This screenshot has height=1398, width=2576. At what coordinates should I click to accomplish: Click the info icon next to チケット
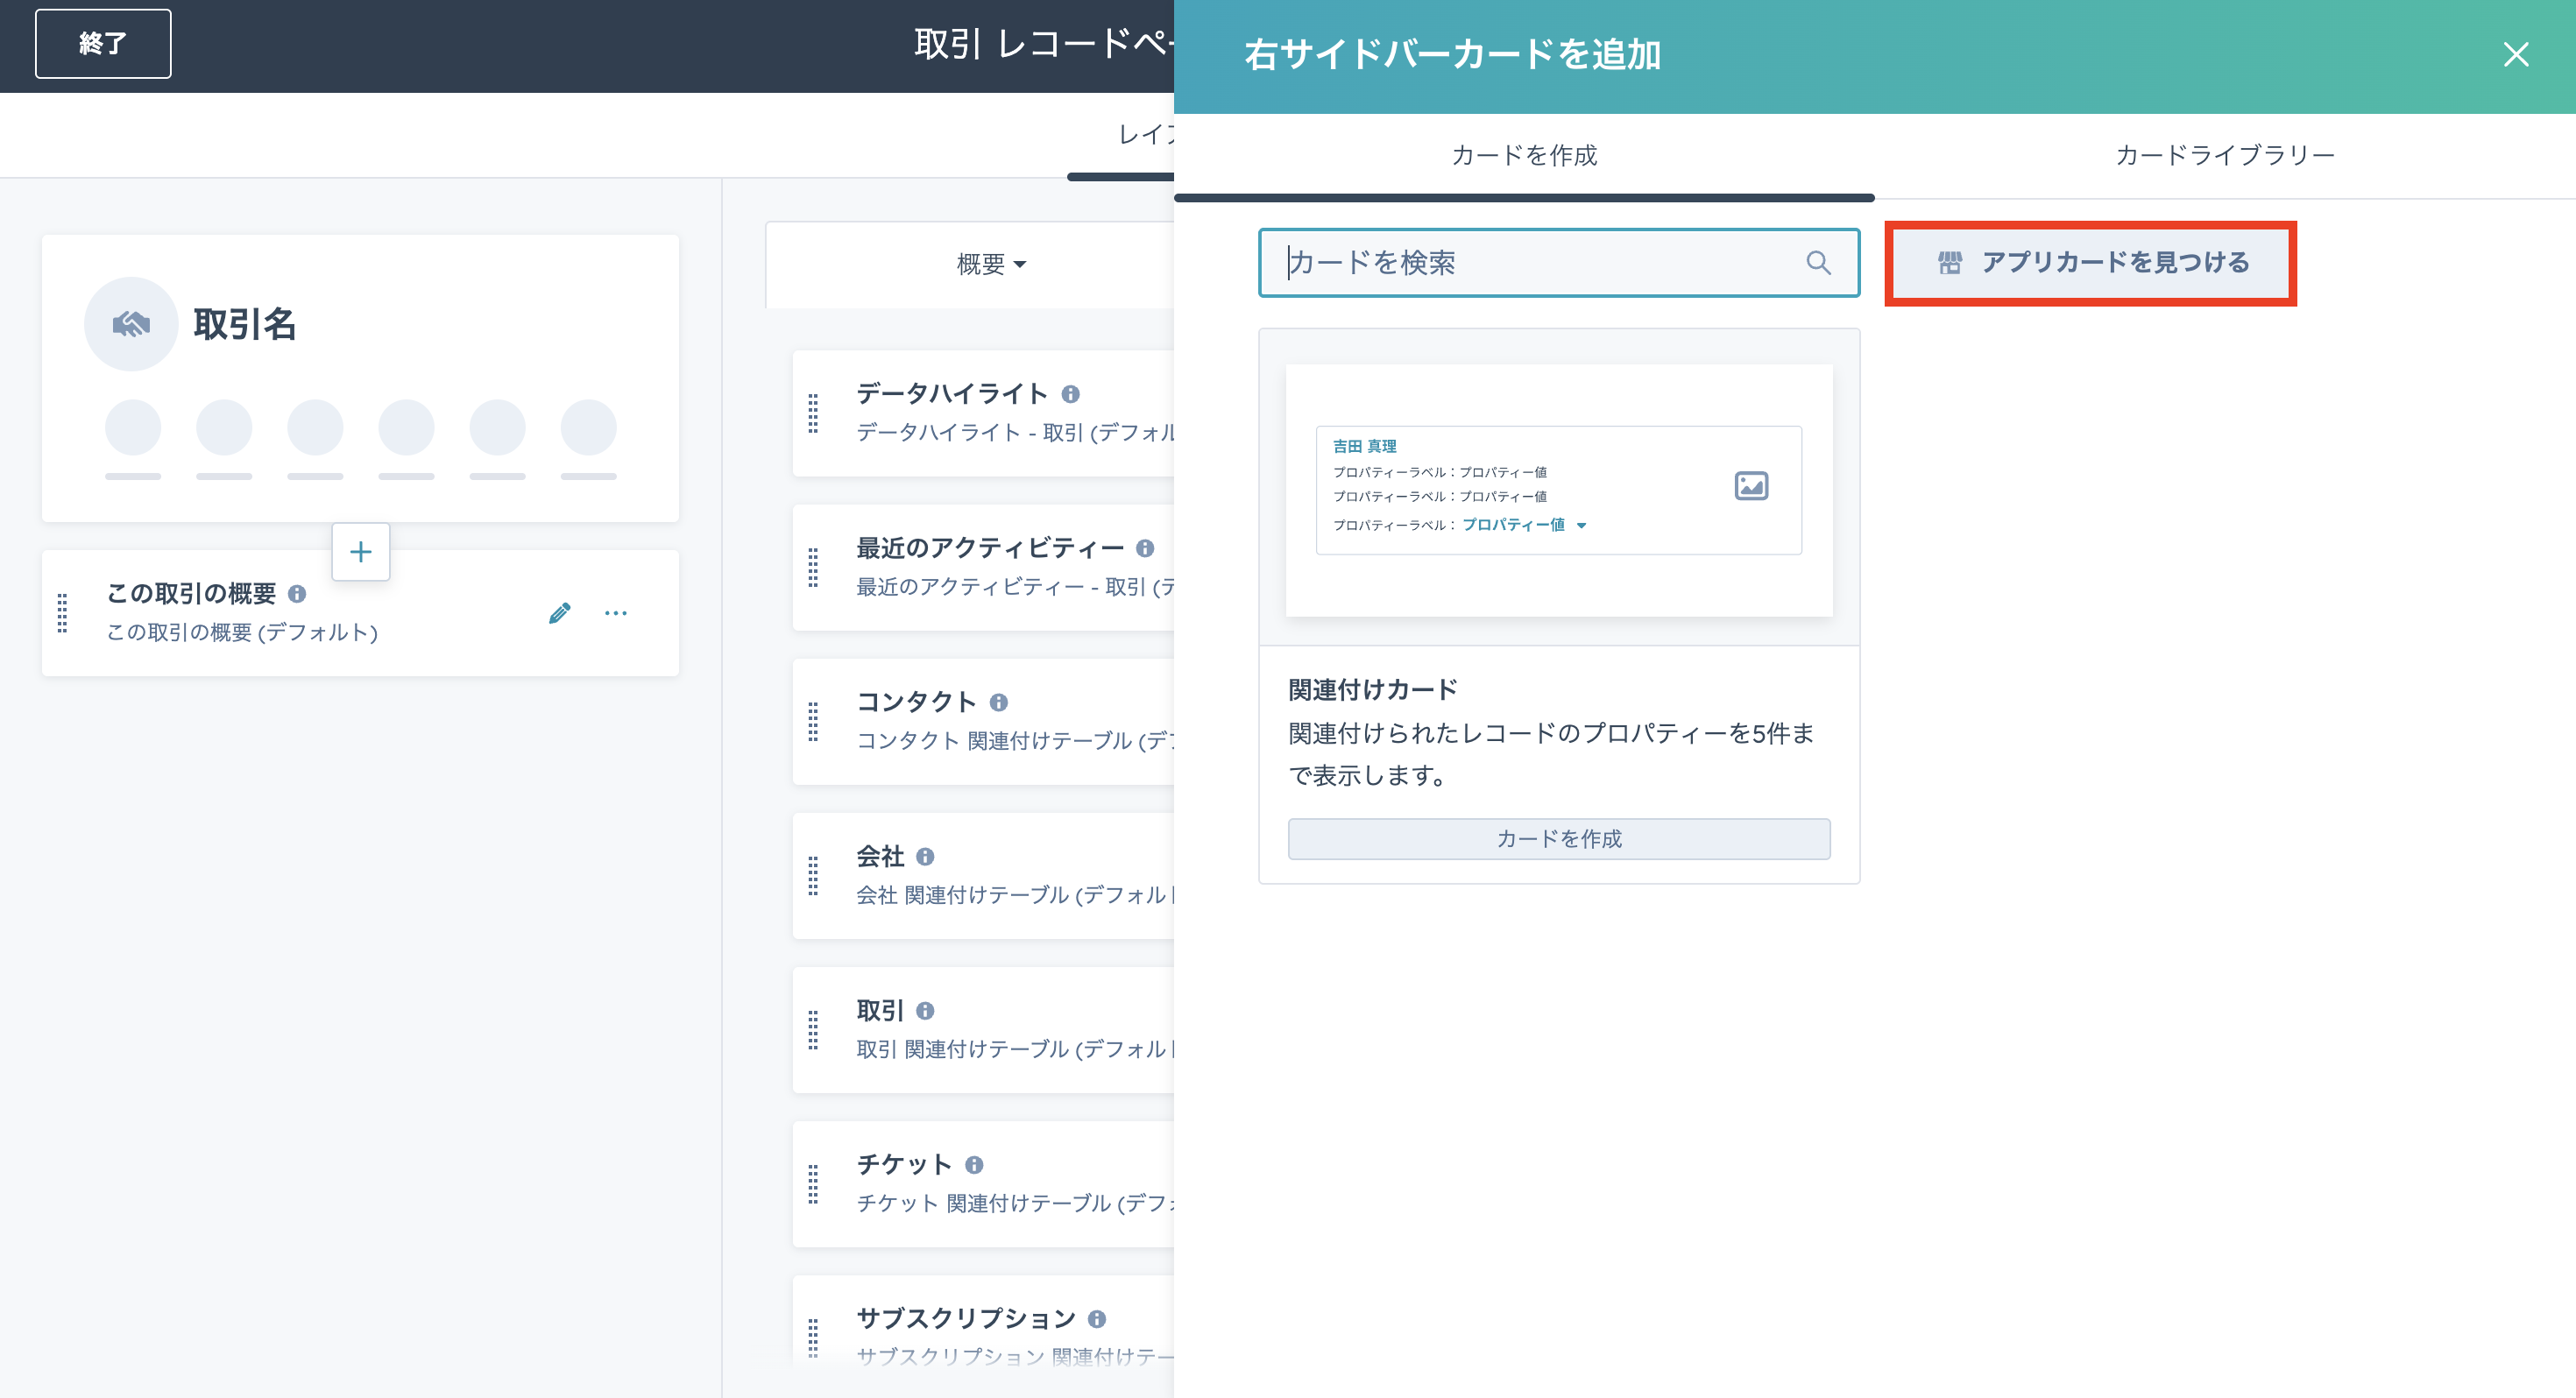click(974, 1165)
